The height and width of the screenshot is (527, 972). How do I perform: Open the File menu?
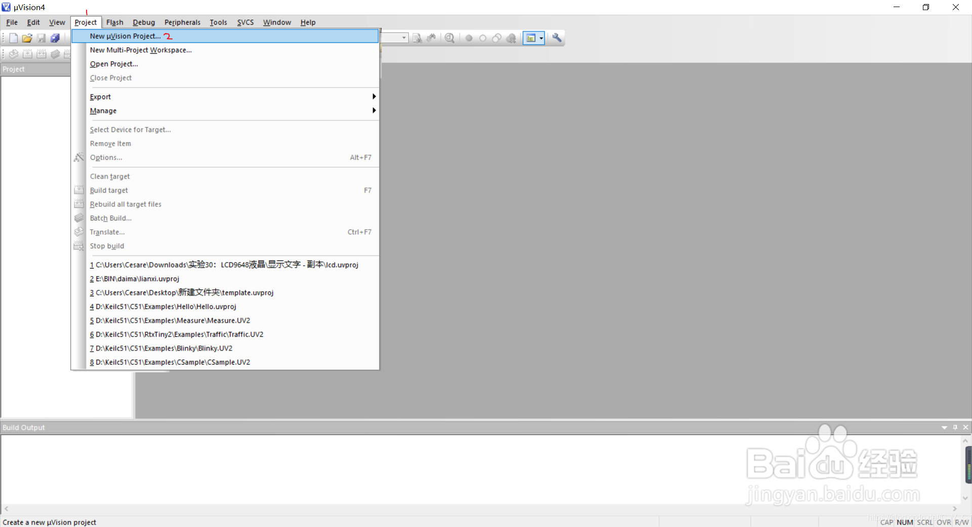12,22
